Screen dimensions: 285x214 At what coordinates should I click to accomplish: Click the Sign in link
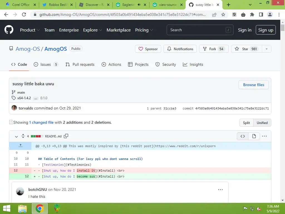pyautogui.click(x=245, y=30)
